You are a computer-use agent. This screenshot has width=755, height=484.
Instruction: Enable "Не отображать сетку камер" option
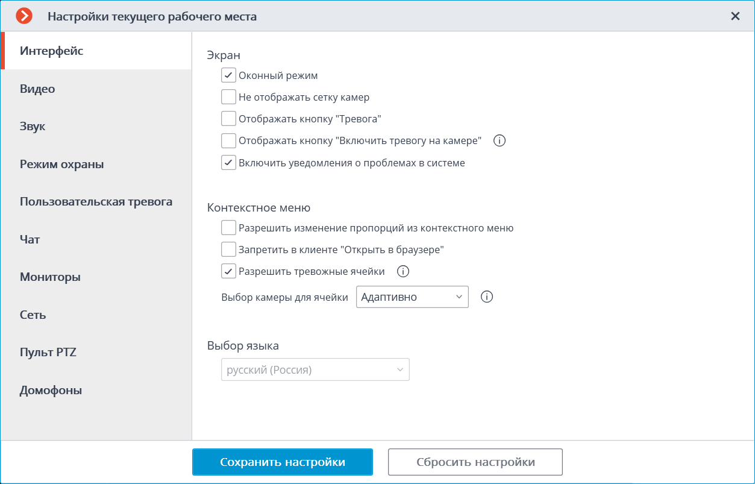coord(228,97)
